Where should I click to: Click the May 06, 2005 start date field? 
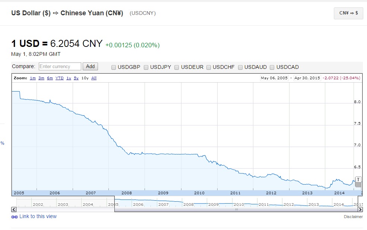[x=274, y=78]
